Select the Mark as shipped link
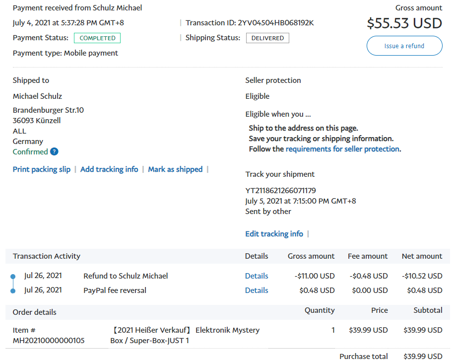This screenshot has width=452, height=362. point(175,169)
